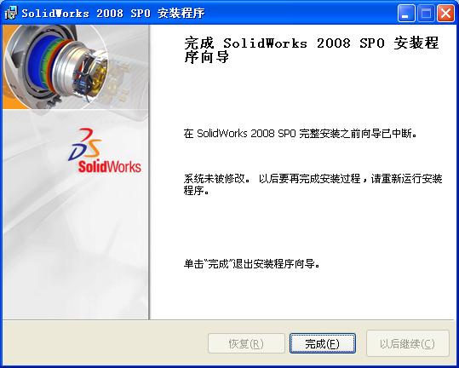This screenshot has width=459, height=368.
Task: Click the grayed-out maximize window button
Action: (426, 13)
